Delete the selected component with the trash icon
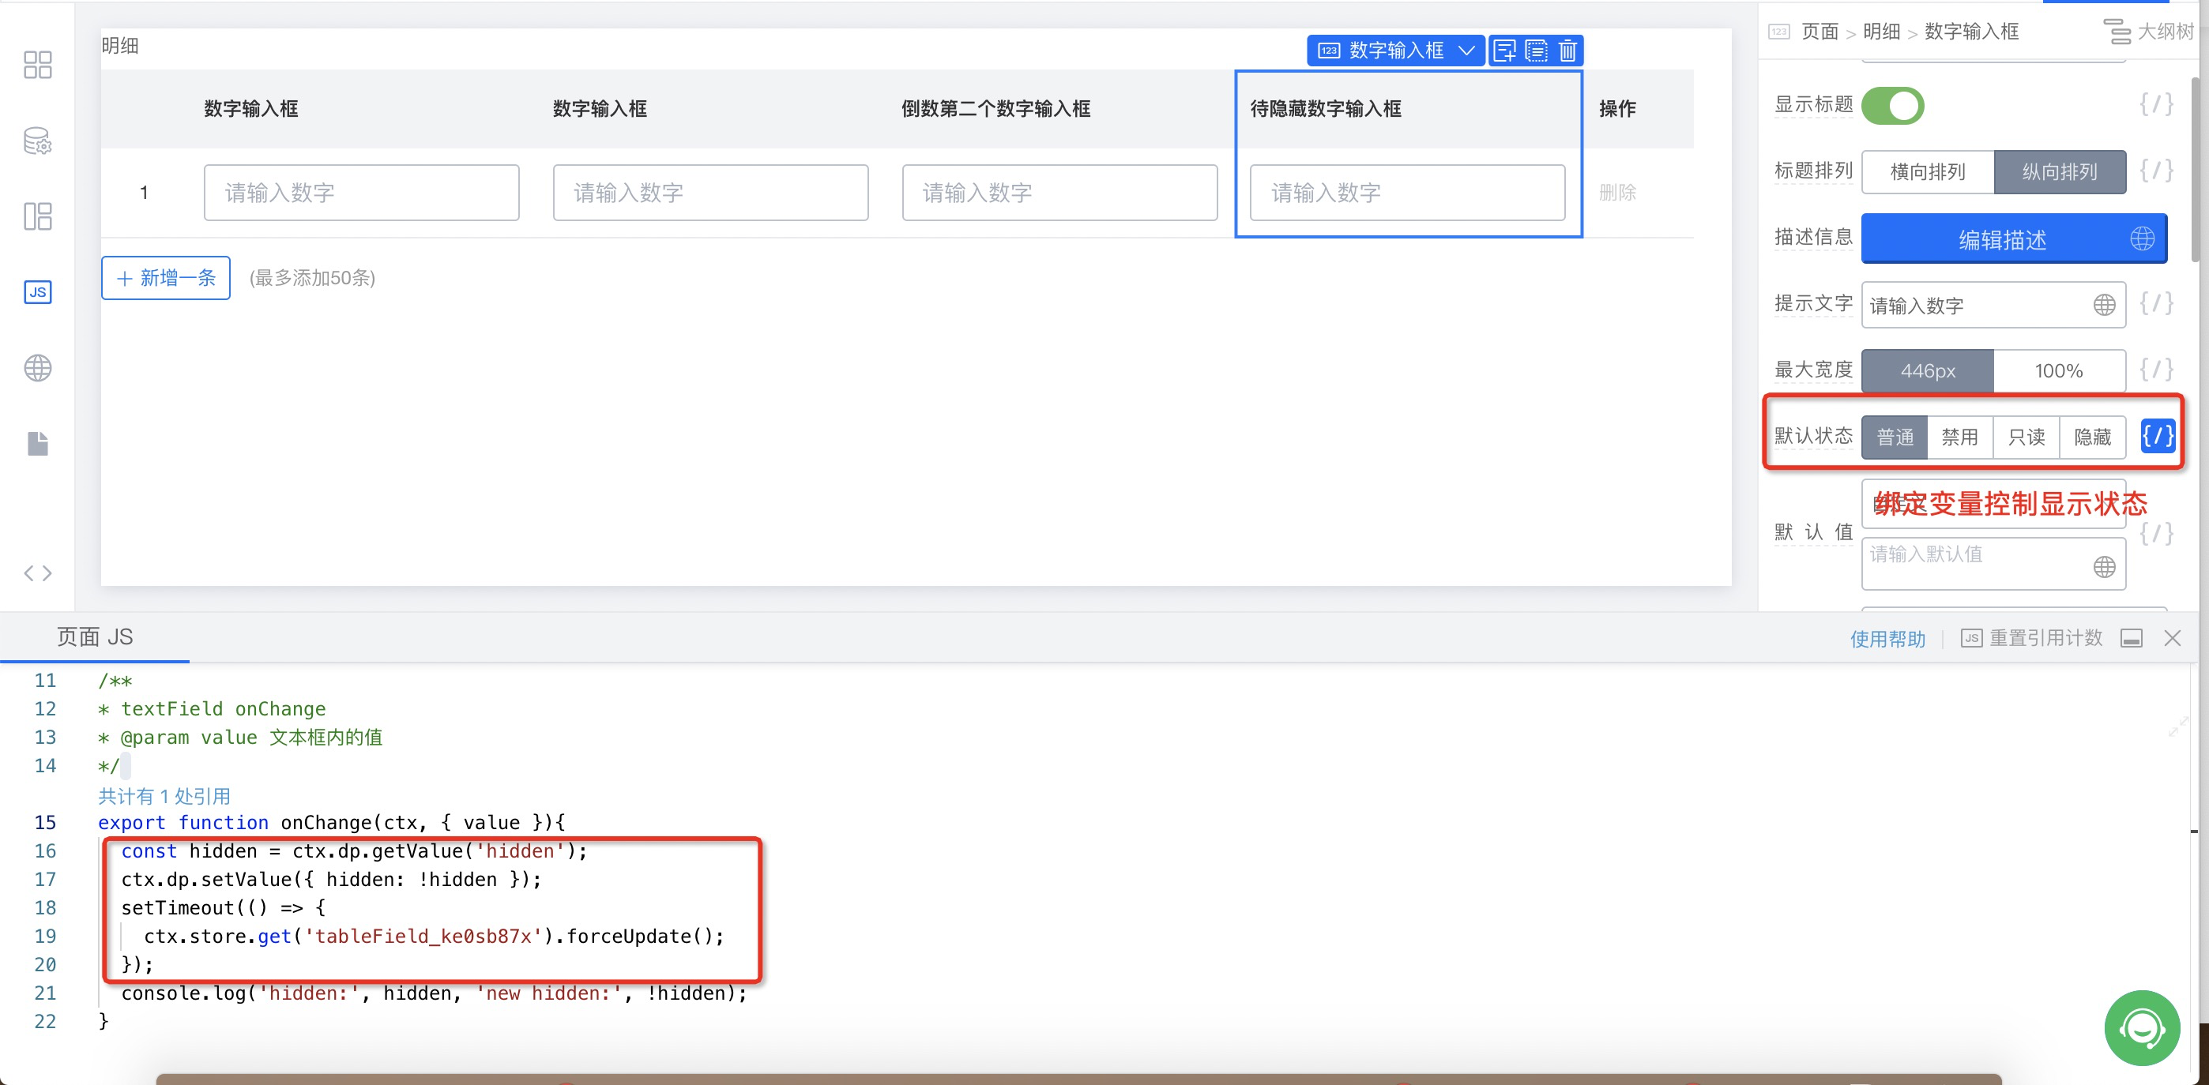This screenshot has width=2209, height=1085. tap(1567, 51)
